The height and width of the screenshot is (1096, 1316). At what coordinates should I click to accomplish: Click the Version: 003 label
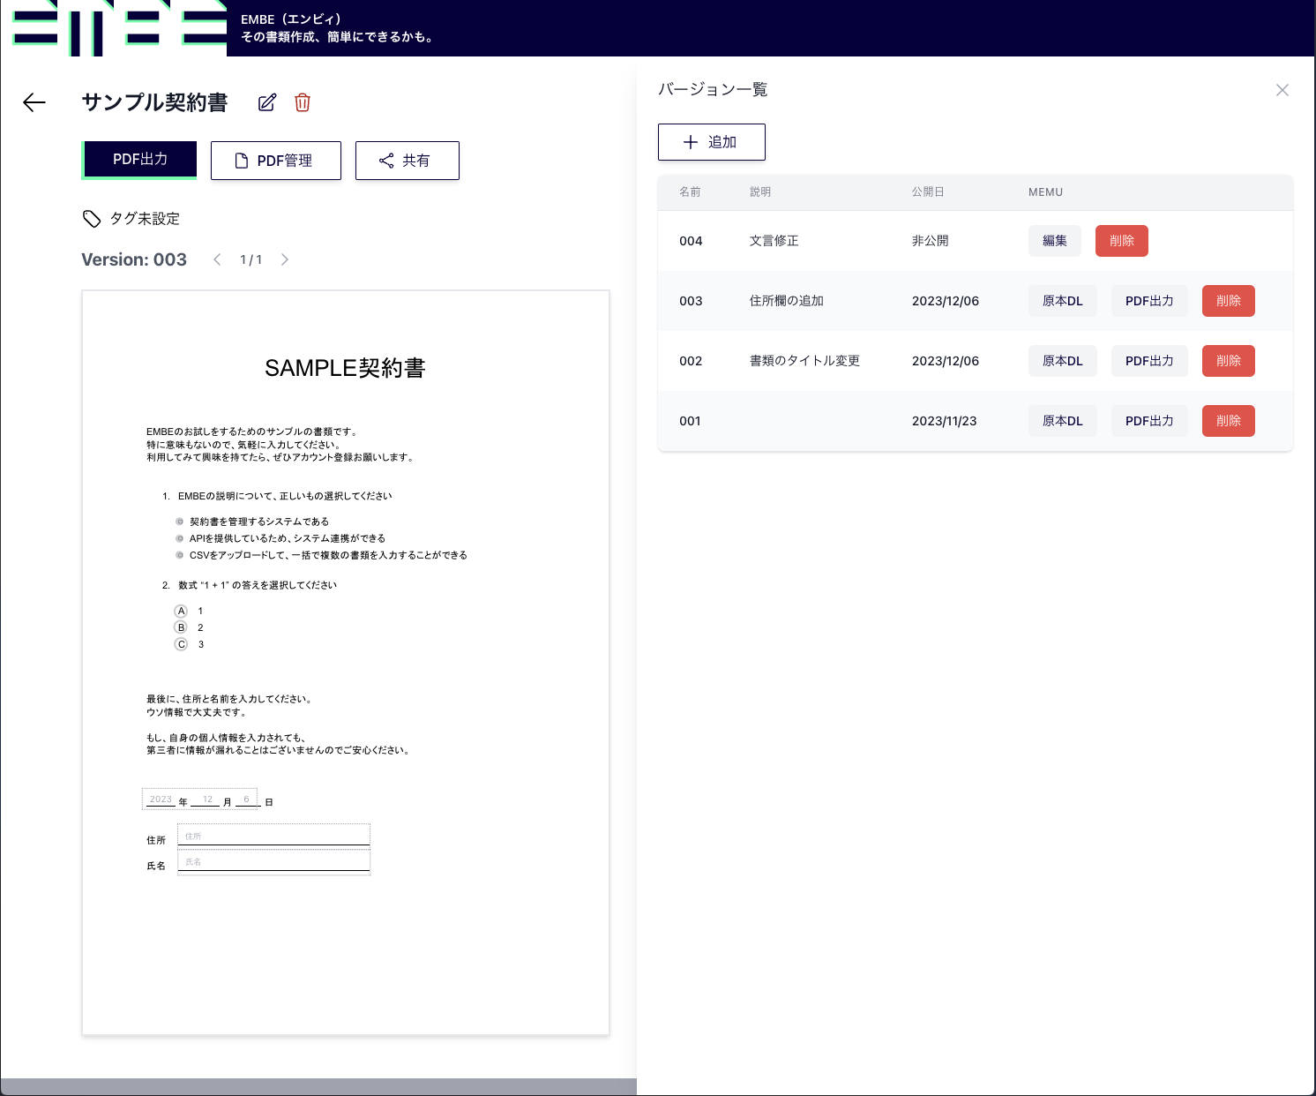pyautogui.click(x=134, y=259)
